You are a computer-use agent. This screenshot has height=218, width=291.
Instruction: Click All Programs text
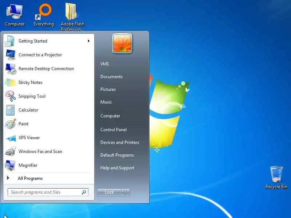[30, 178]
